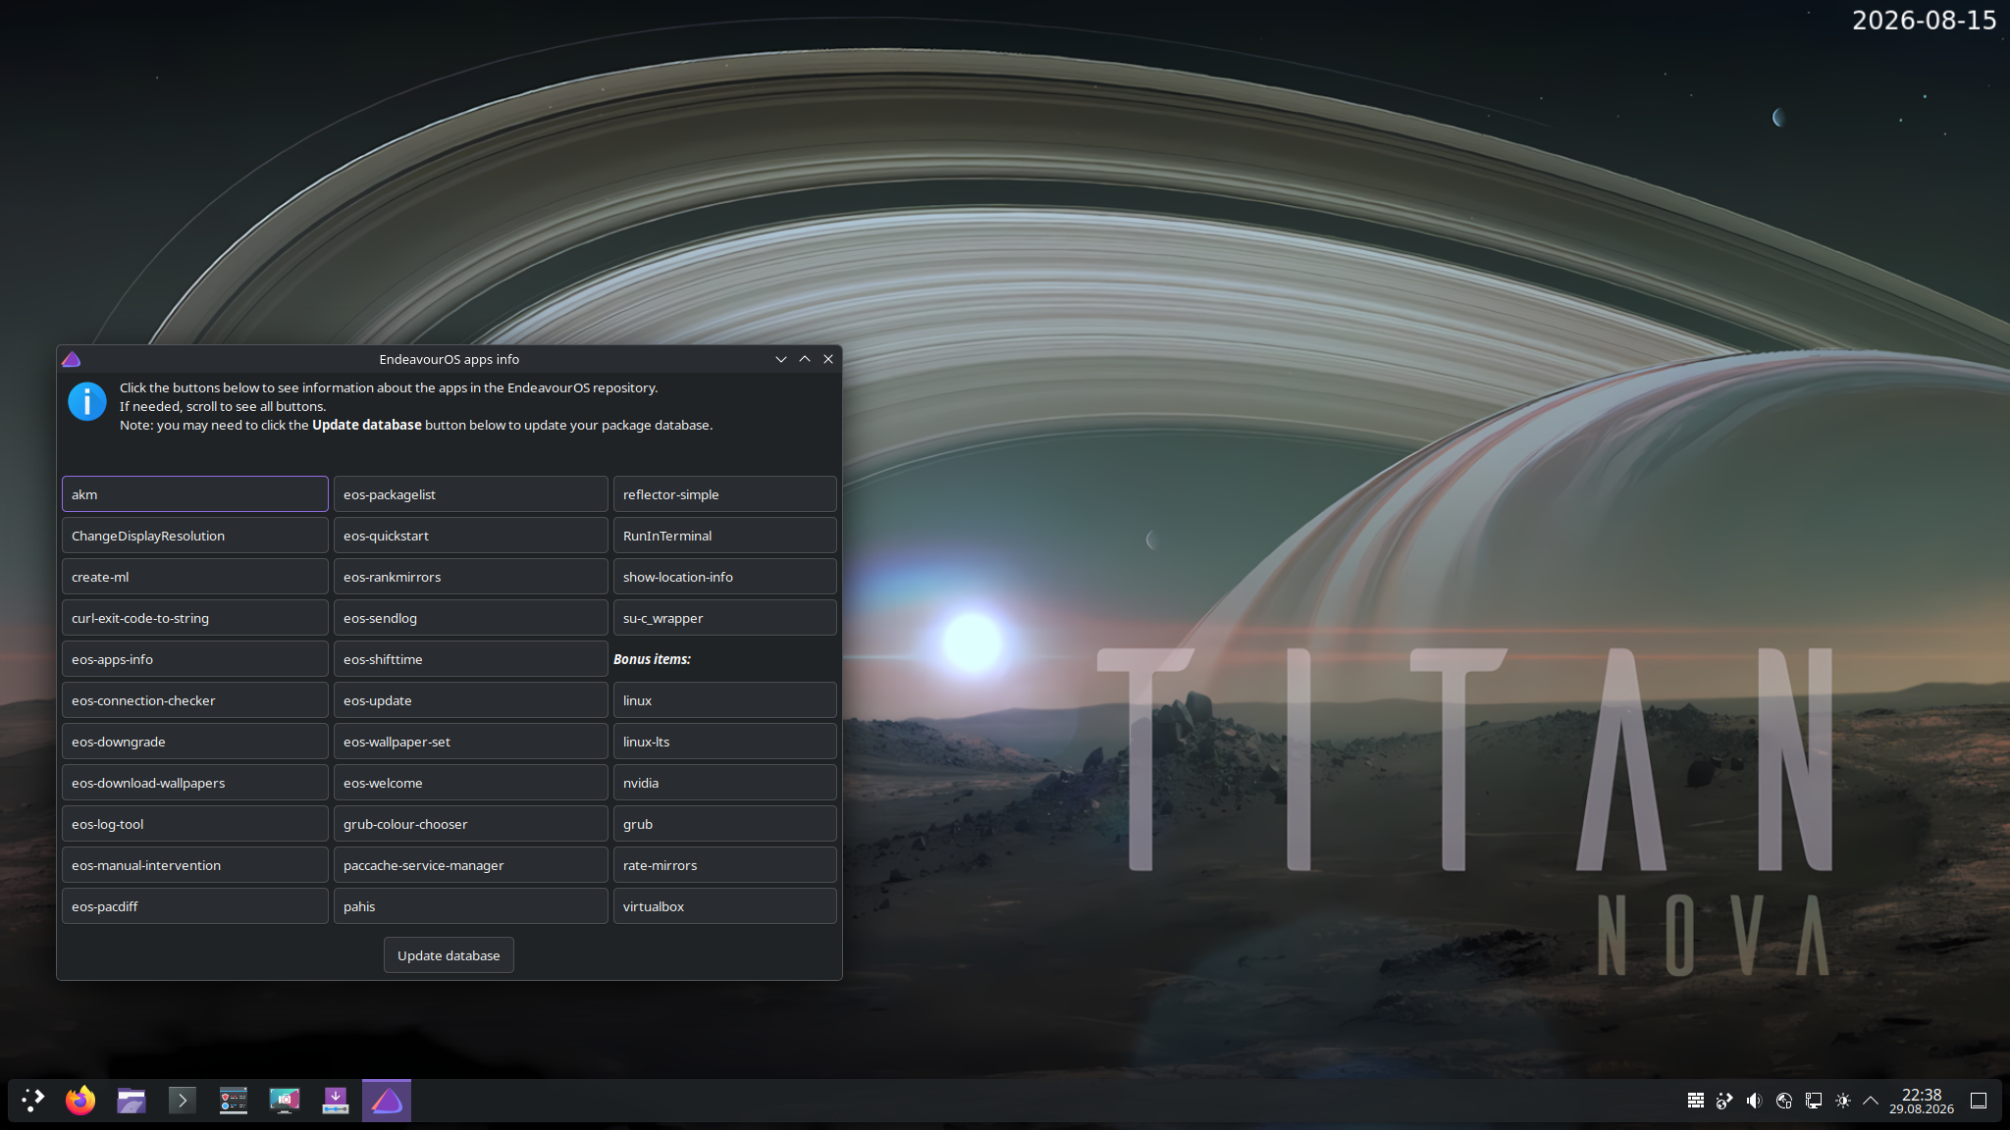Click the eos-update button
The image size is (2010, 1130).
point(471,700)
